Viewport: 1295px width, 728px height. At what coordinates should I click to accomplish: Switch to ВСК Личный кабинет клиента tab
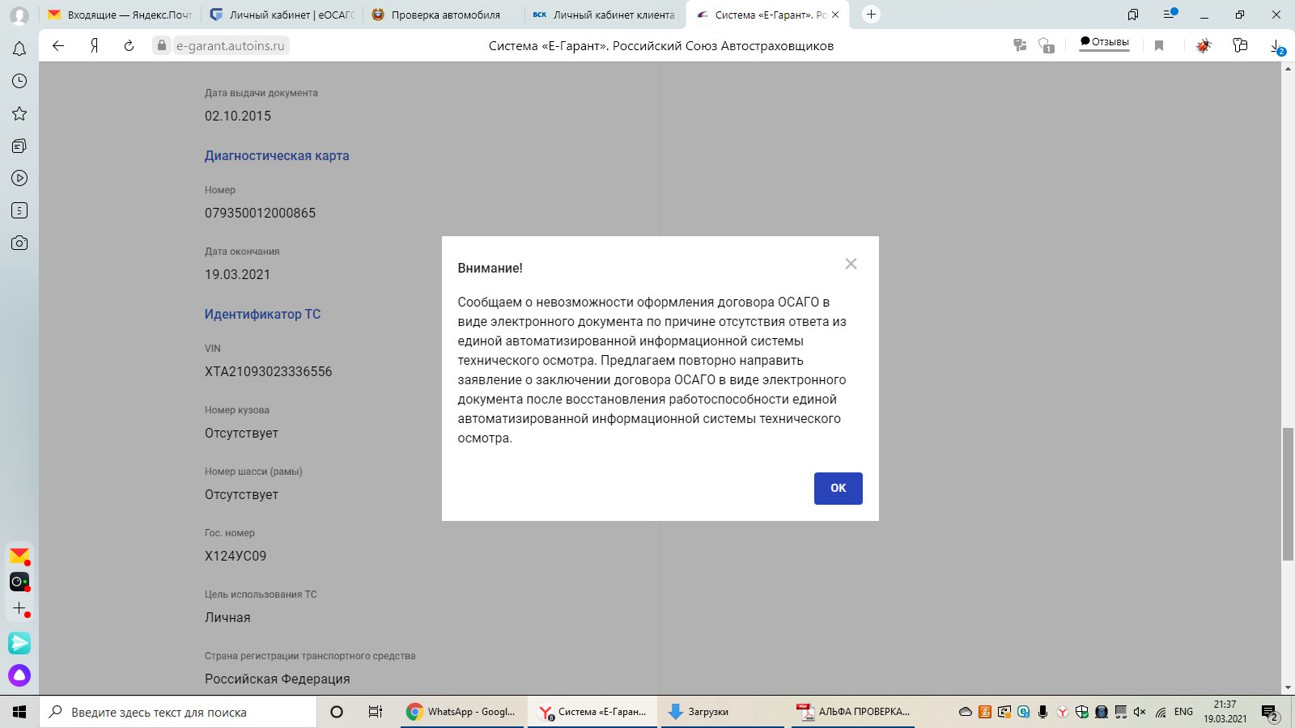coord(605,15)
